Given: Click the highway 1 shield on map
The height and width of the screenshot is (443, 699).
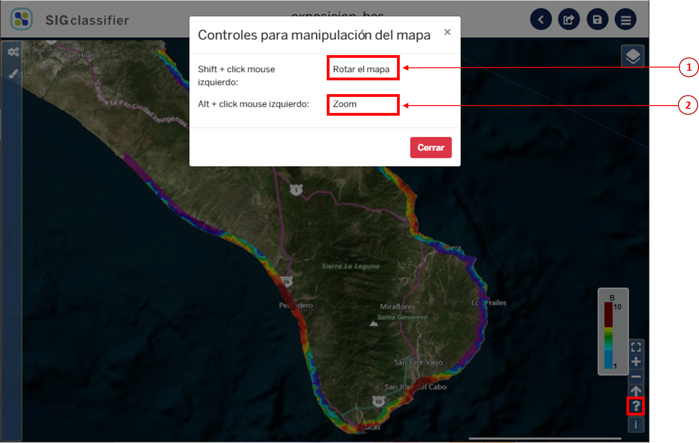Looking at the screenshot, I should point(296,190).
